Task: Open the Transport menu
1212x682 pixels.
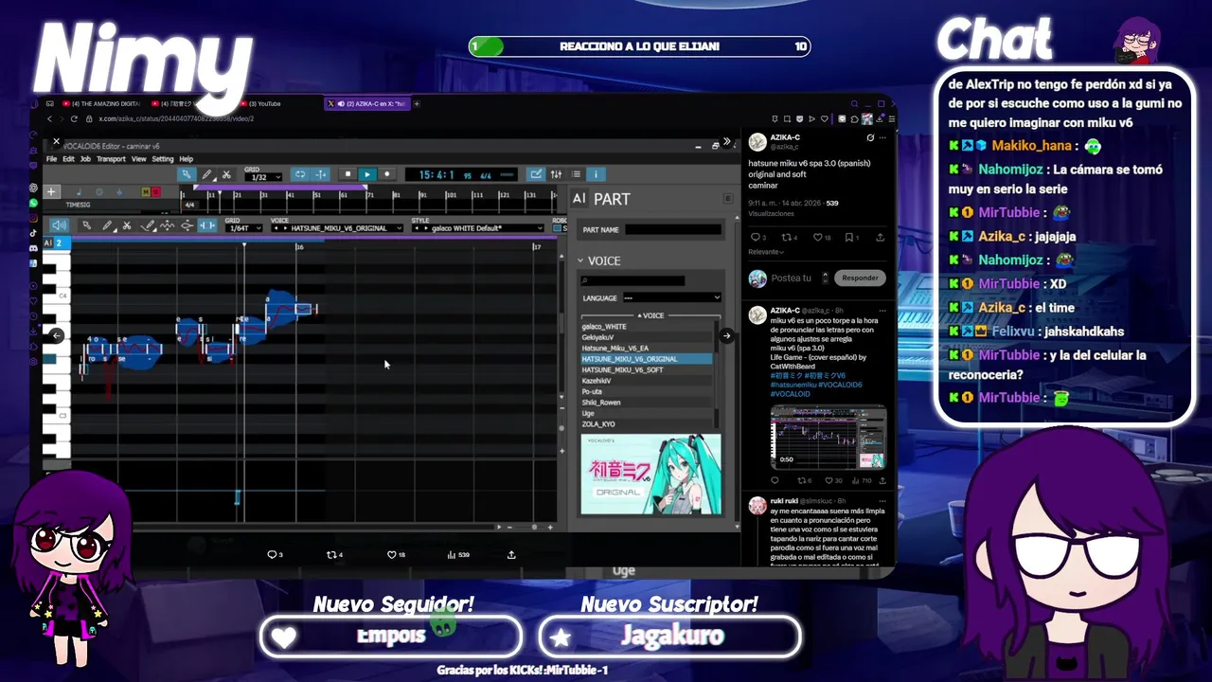Action: click(111, 159)
